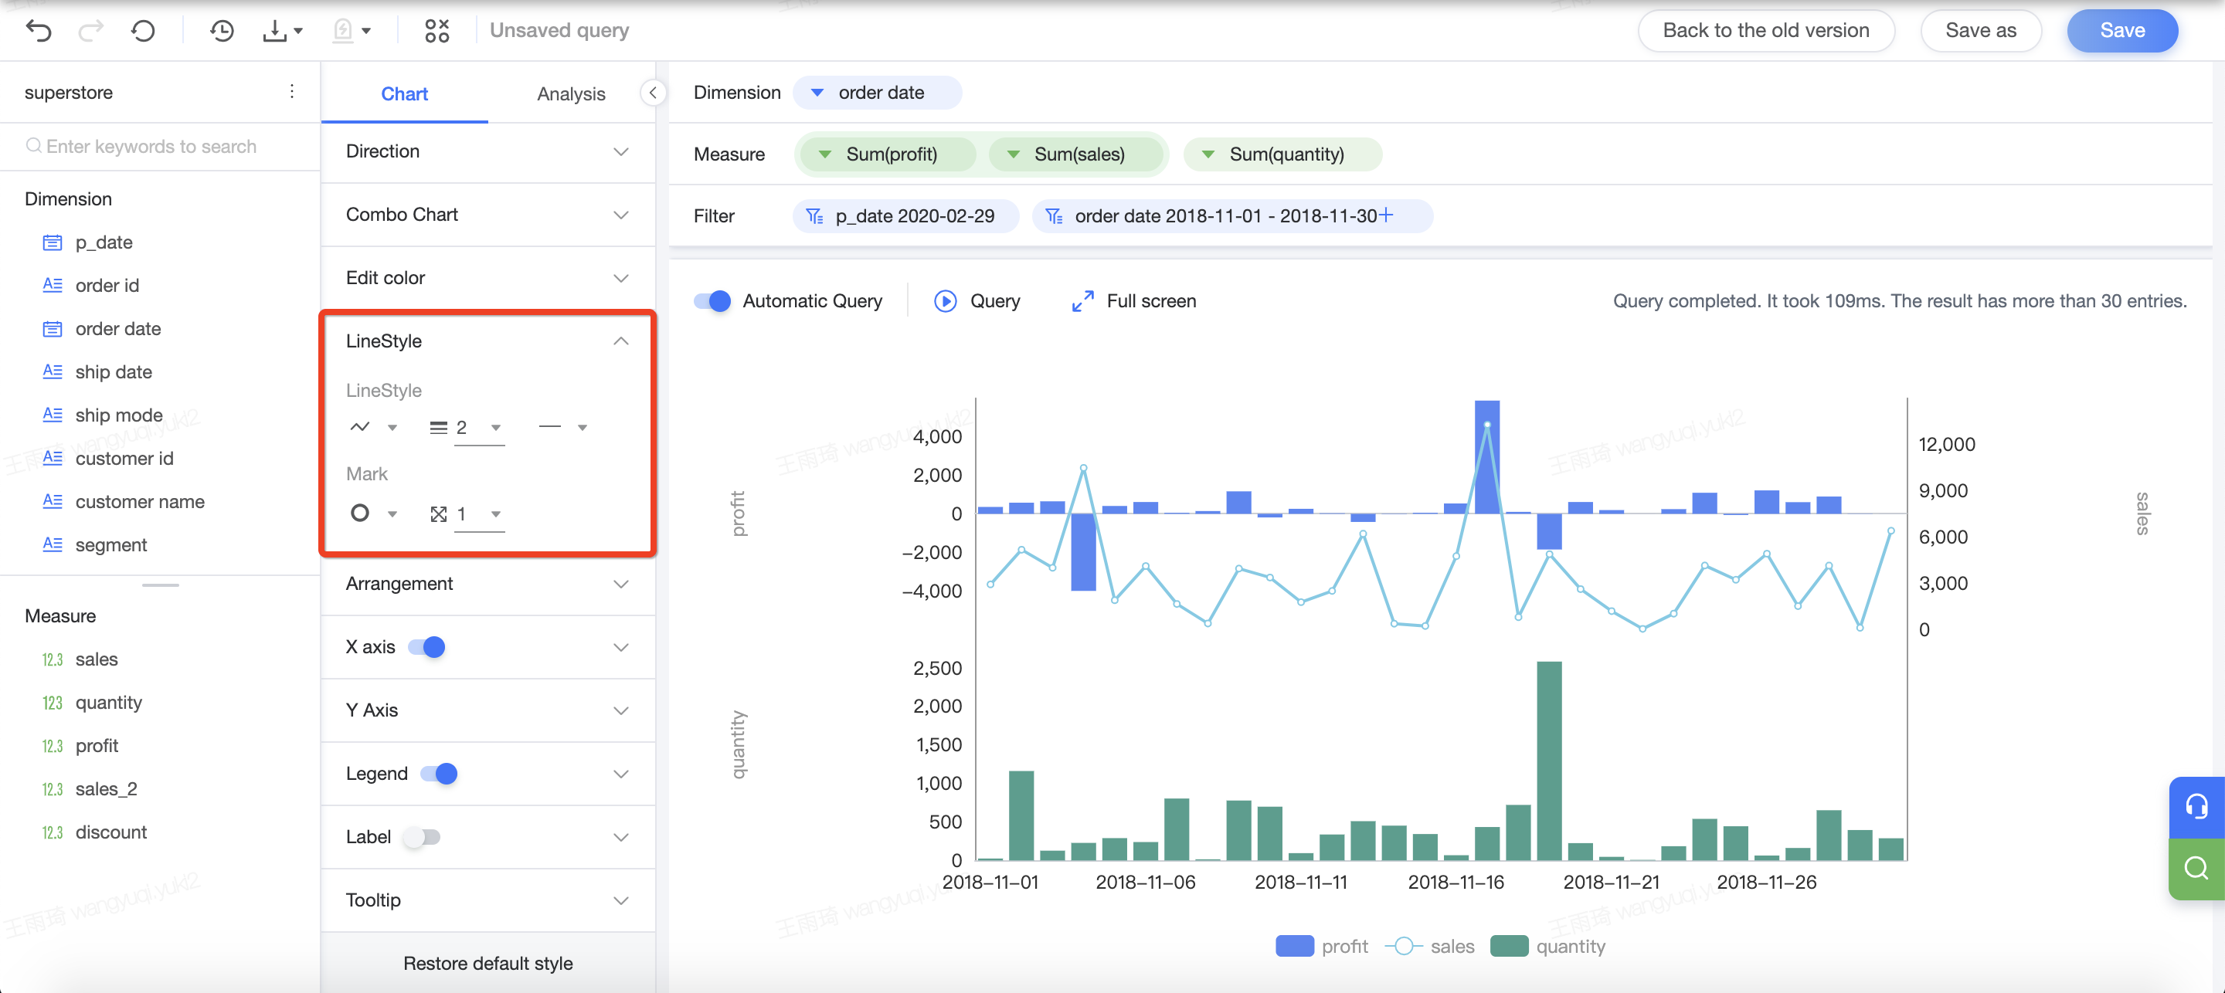2225x993 pixels.
Task: Expand the Combo Chart section
Action: tap(487, 214)
